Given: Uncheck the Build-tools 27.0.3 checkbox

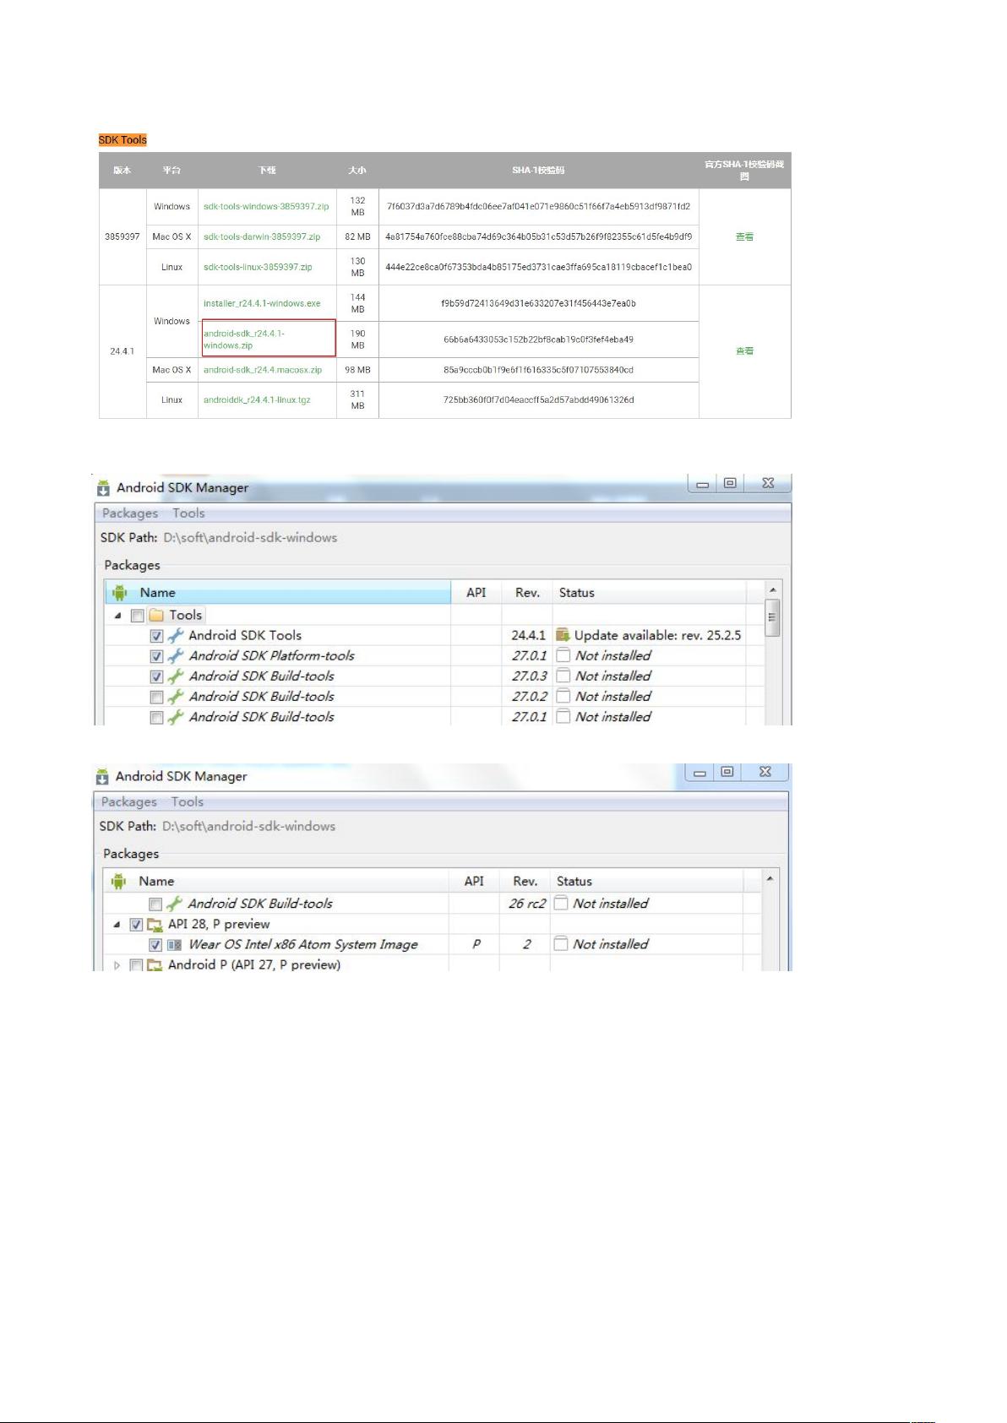Looking at the screenshot, I should point(156,676).
